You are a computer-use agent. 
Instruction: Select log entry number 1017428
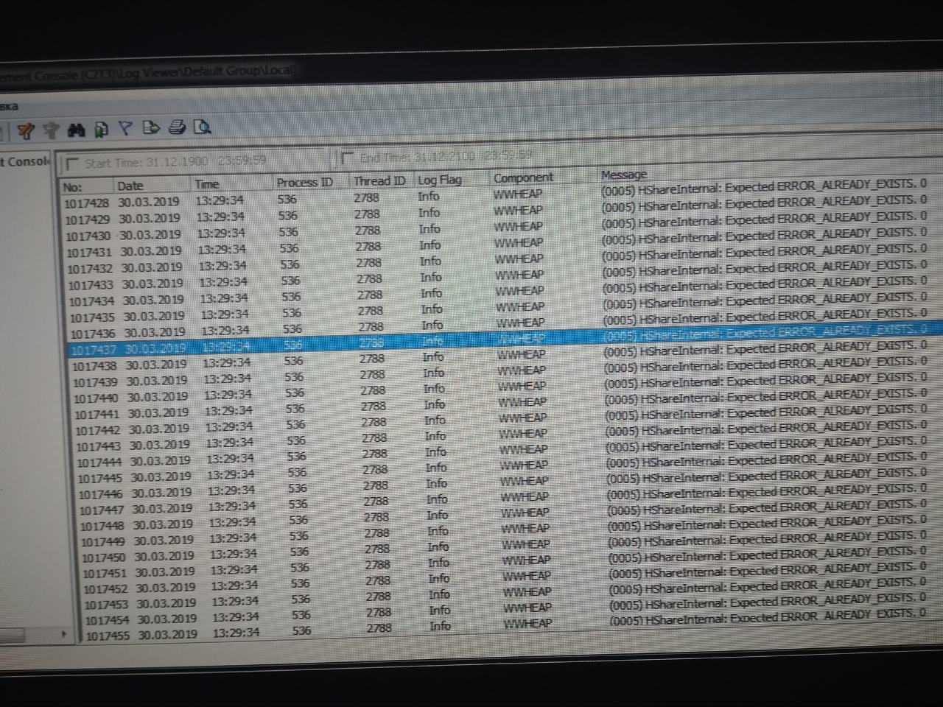click(x=86, y=203)
